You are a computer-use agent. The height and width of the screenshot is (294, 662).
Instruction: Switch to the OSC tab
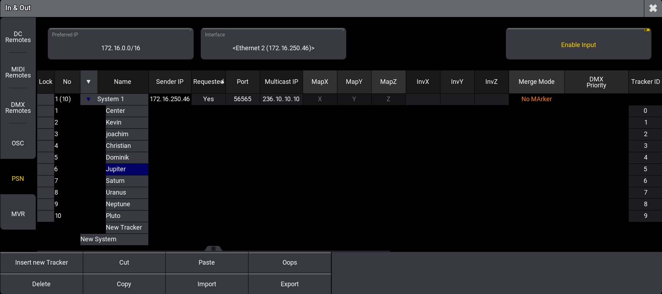[18, 143]
